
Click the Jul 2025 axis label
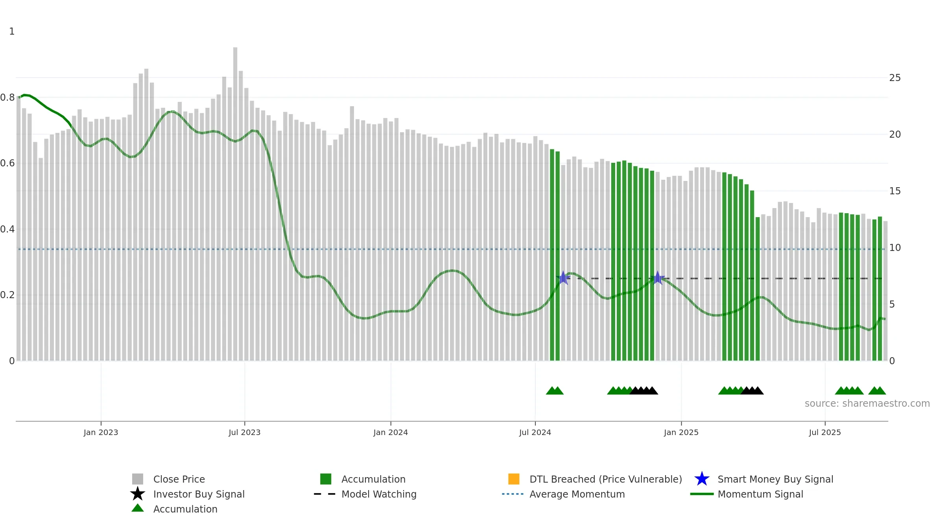[x=825, y=433]
